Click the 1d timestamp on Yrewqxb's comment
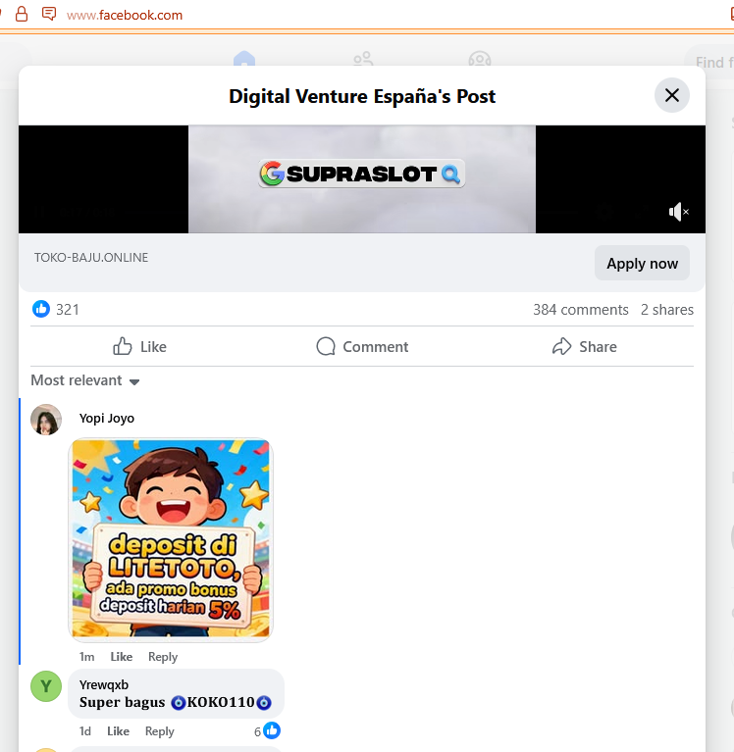 [x=85, y=730]
